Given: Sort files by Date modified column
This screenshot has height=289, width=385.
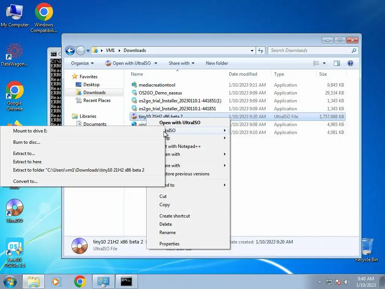Looking at the screenshot, I should coord(249,74).
